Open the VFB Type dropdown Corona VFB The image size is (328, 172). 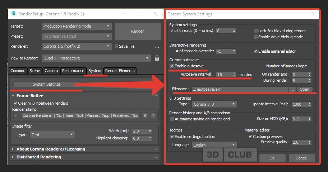tap(214, 104)
